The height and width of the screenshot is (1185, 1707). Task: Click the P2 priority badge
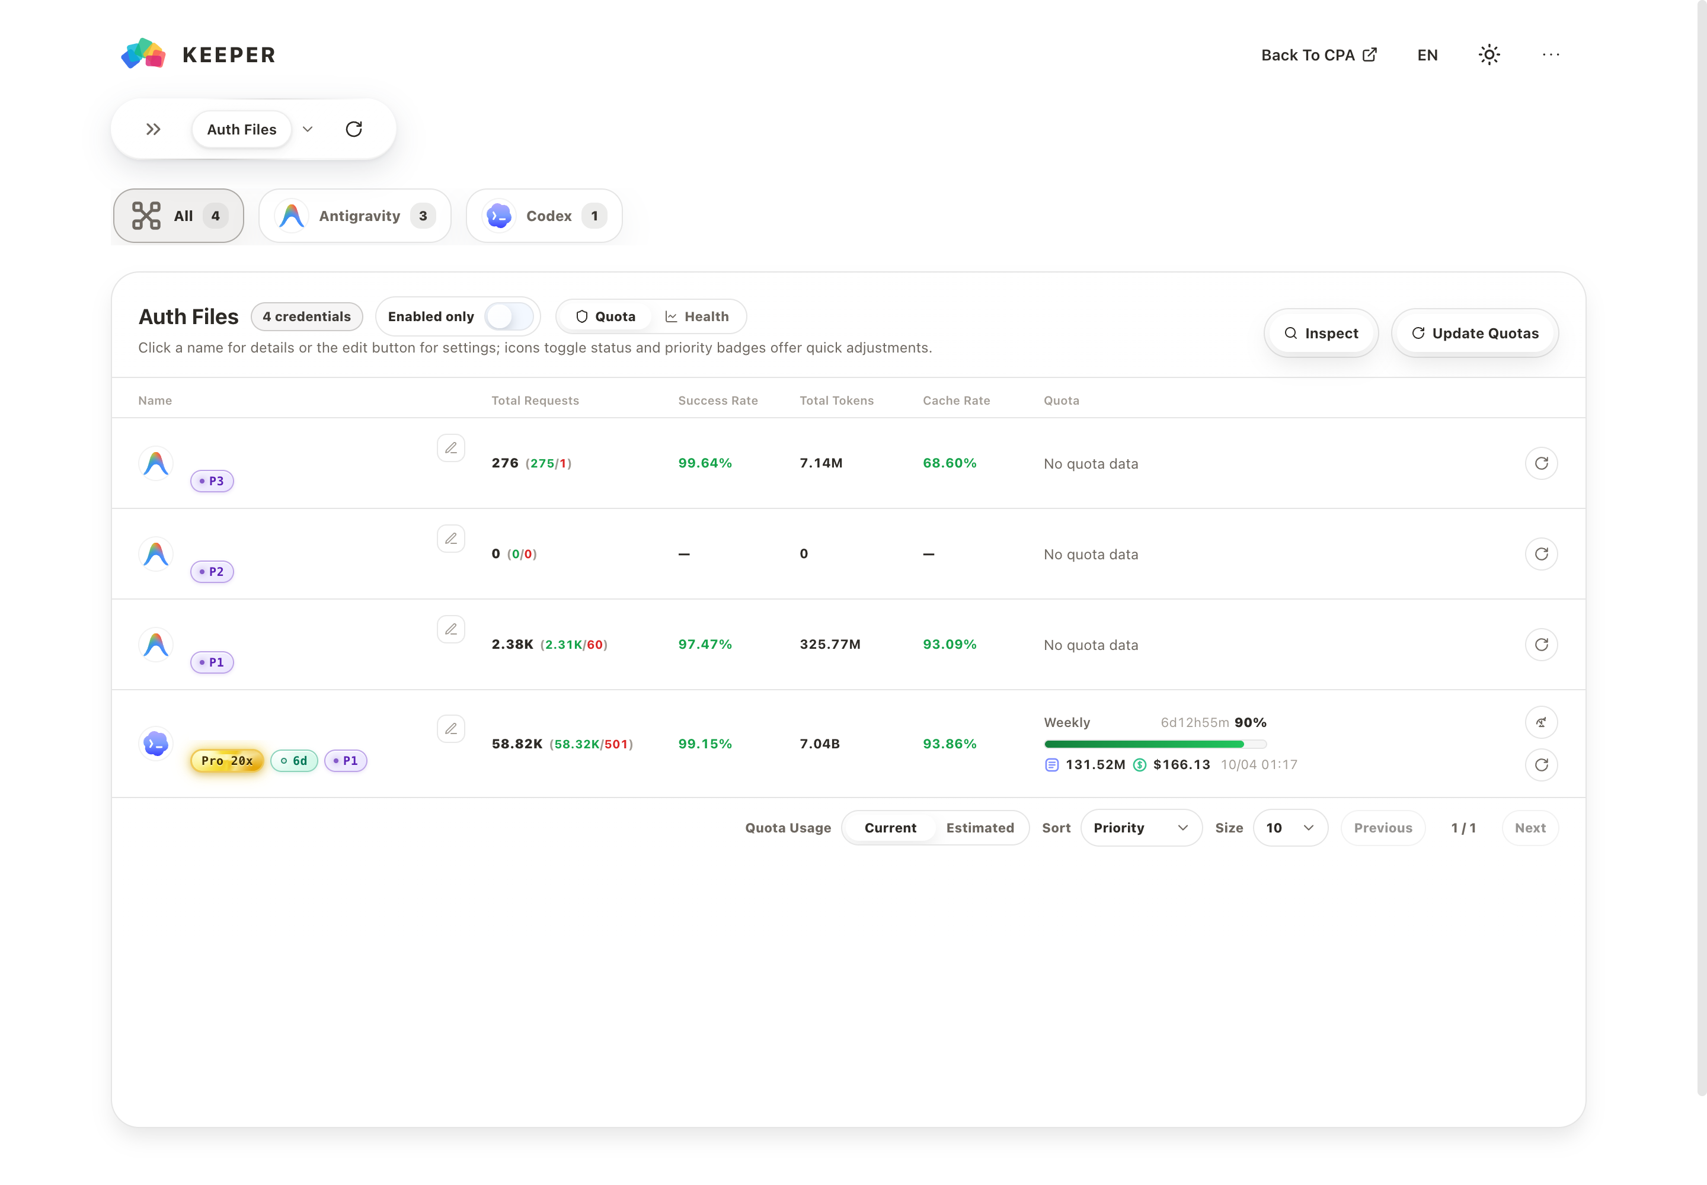tap(212, 572)
